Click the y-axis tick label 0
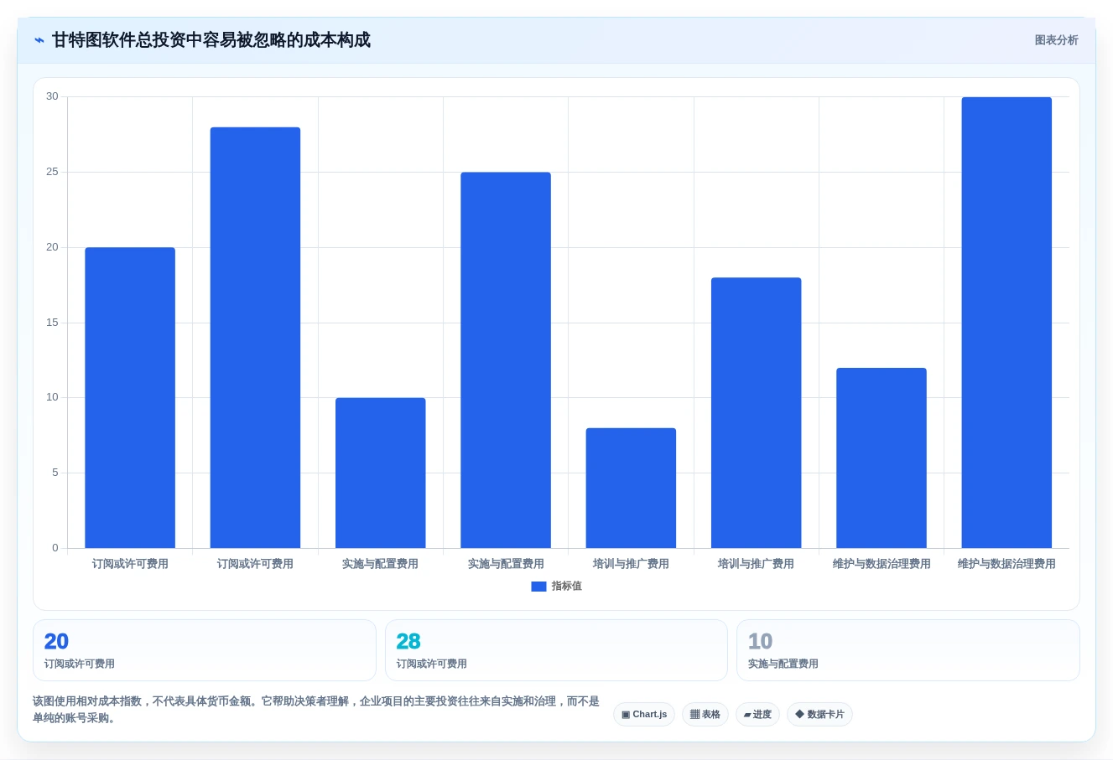The width and height of the screenshot is (1113, 760). point(55,548)
